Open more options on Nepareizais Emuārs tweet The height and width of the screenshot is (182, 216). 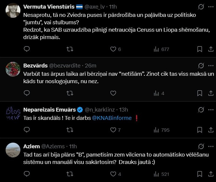tap(211, 110)
